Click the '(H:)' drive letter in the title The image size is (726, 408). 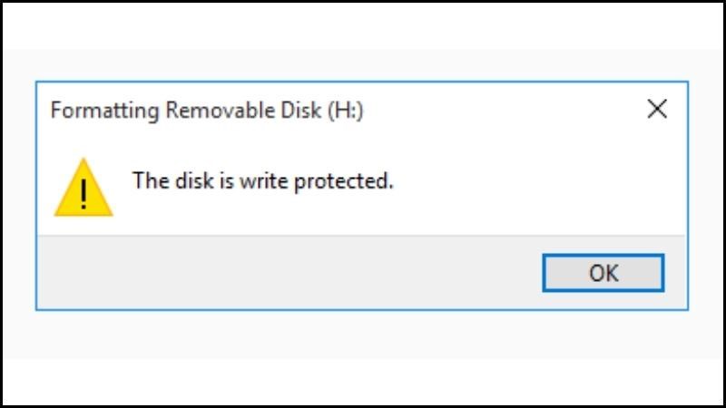[344, 112]
